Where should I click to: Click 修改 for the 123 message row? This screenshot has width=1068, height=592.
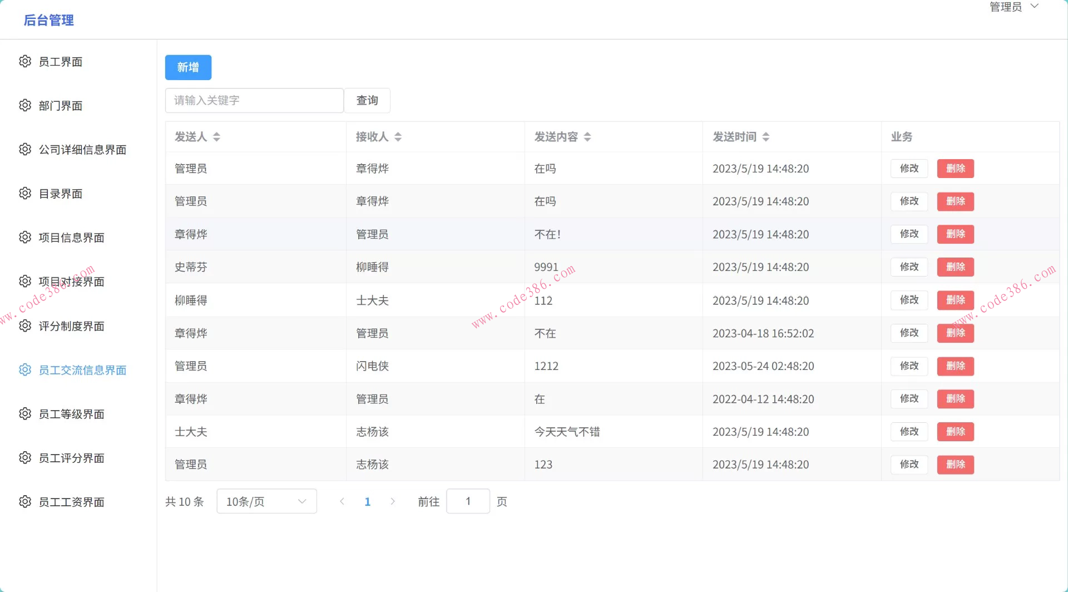coord(909,464)
